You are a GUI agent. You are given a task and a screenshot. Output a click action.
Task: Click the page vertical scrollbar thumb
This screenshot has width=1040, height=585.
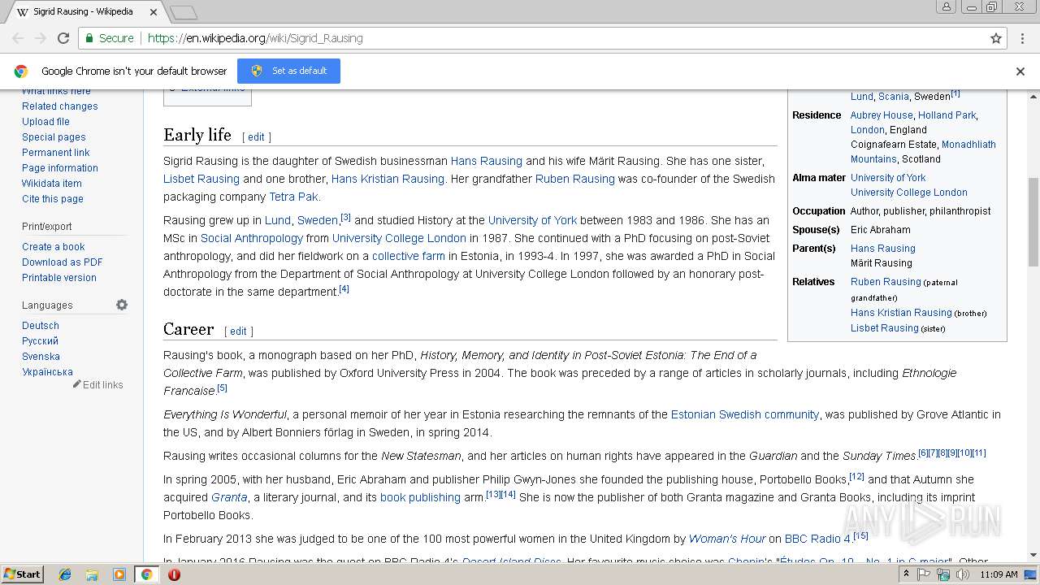pos(1033,222)
